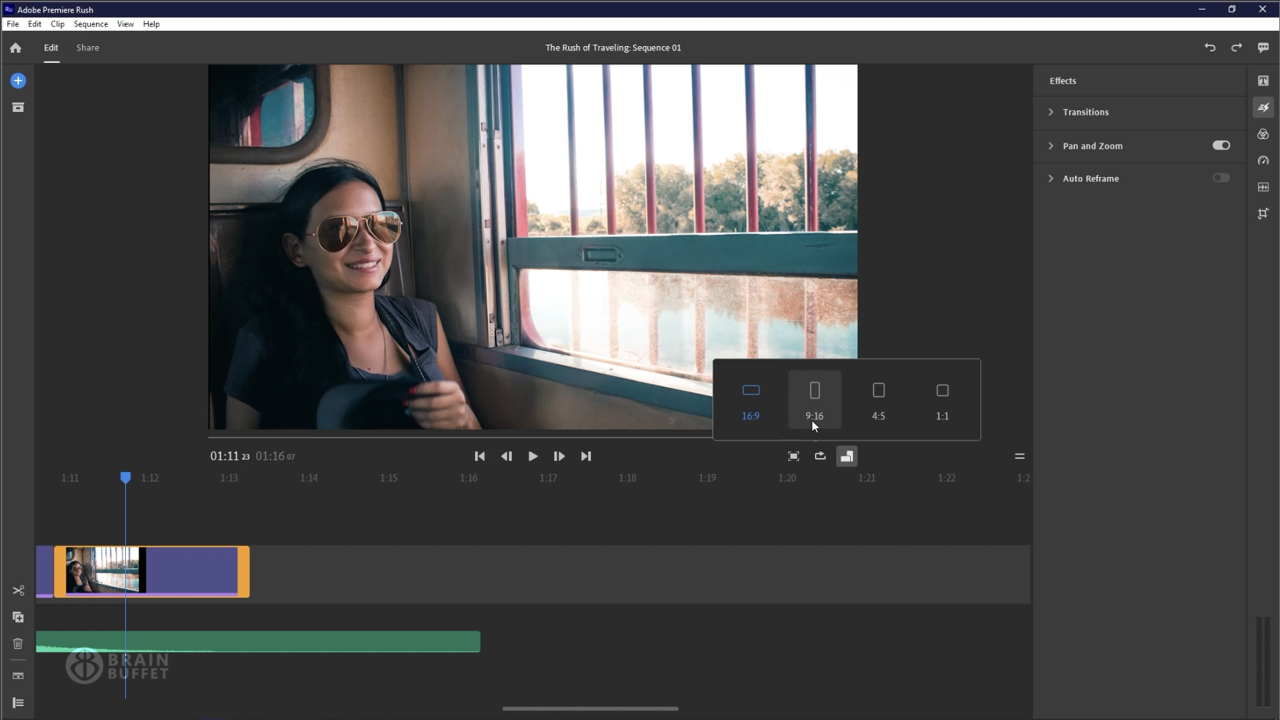The image size is (1280, 720).
Task: Split the clip with the Scissors tool
Action: 18,590
